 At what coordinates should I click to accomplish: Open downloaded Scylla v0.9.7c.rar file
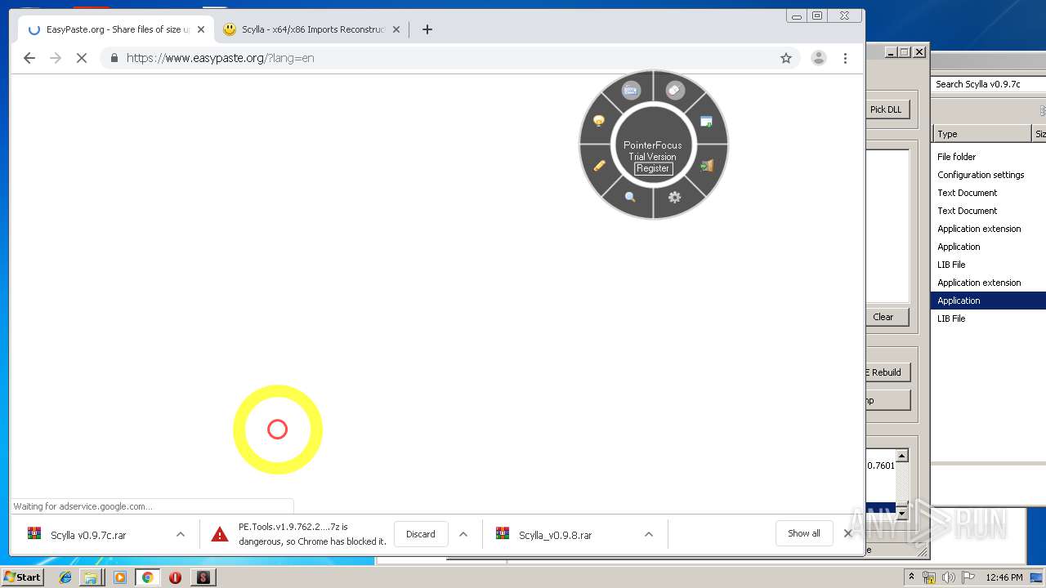coord(88,535)
